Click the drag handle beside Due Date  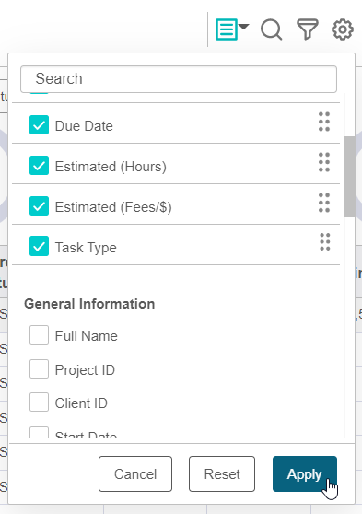point(324,122)
